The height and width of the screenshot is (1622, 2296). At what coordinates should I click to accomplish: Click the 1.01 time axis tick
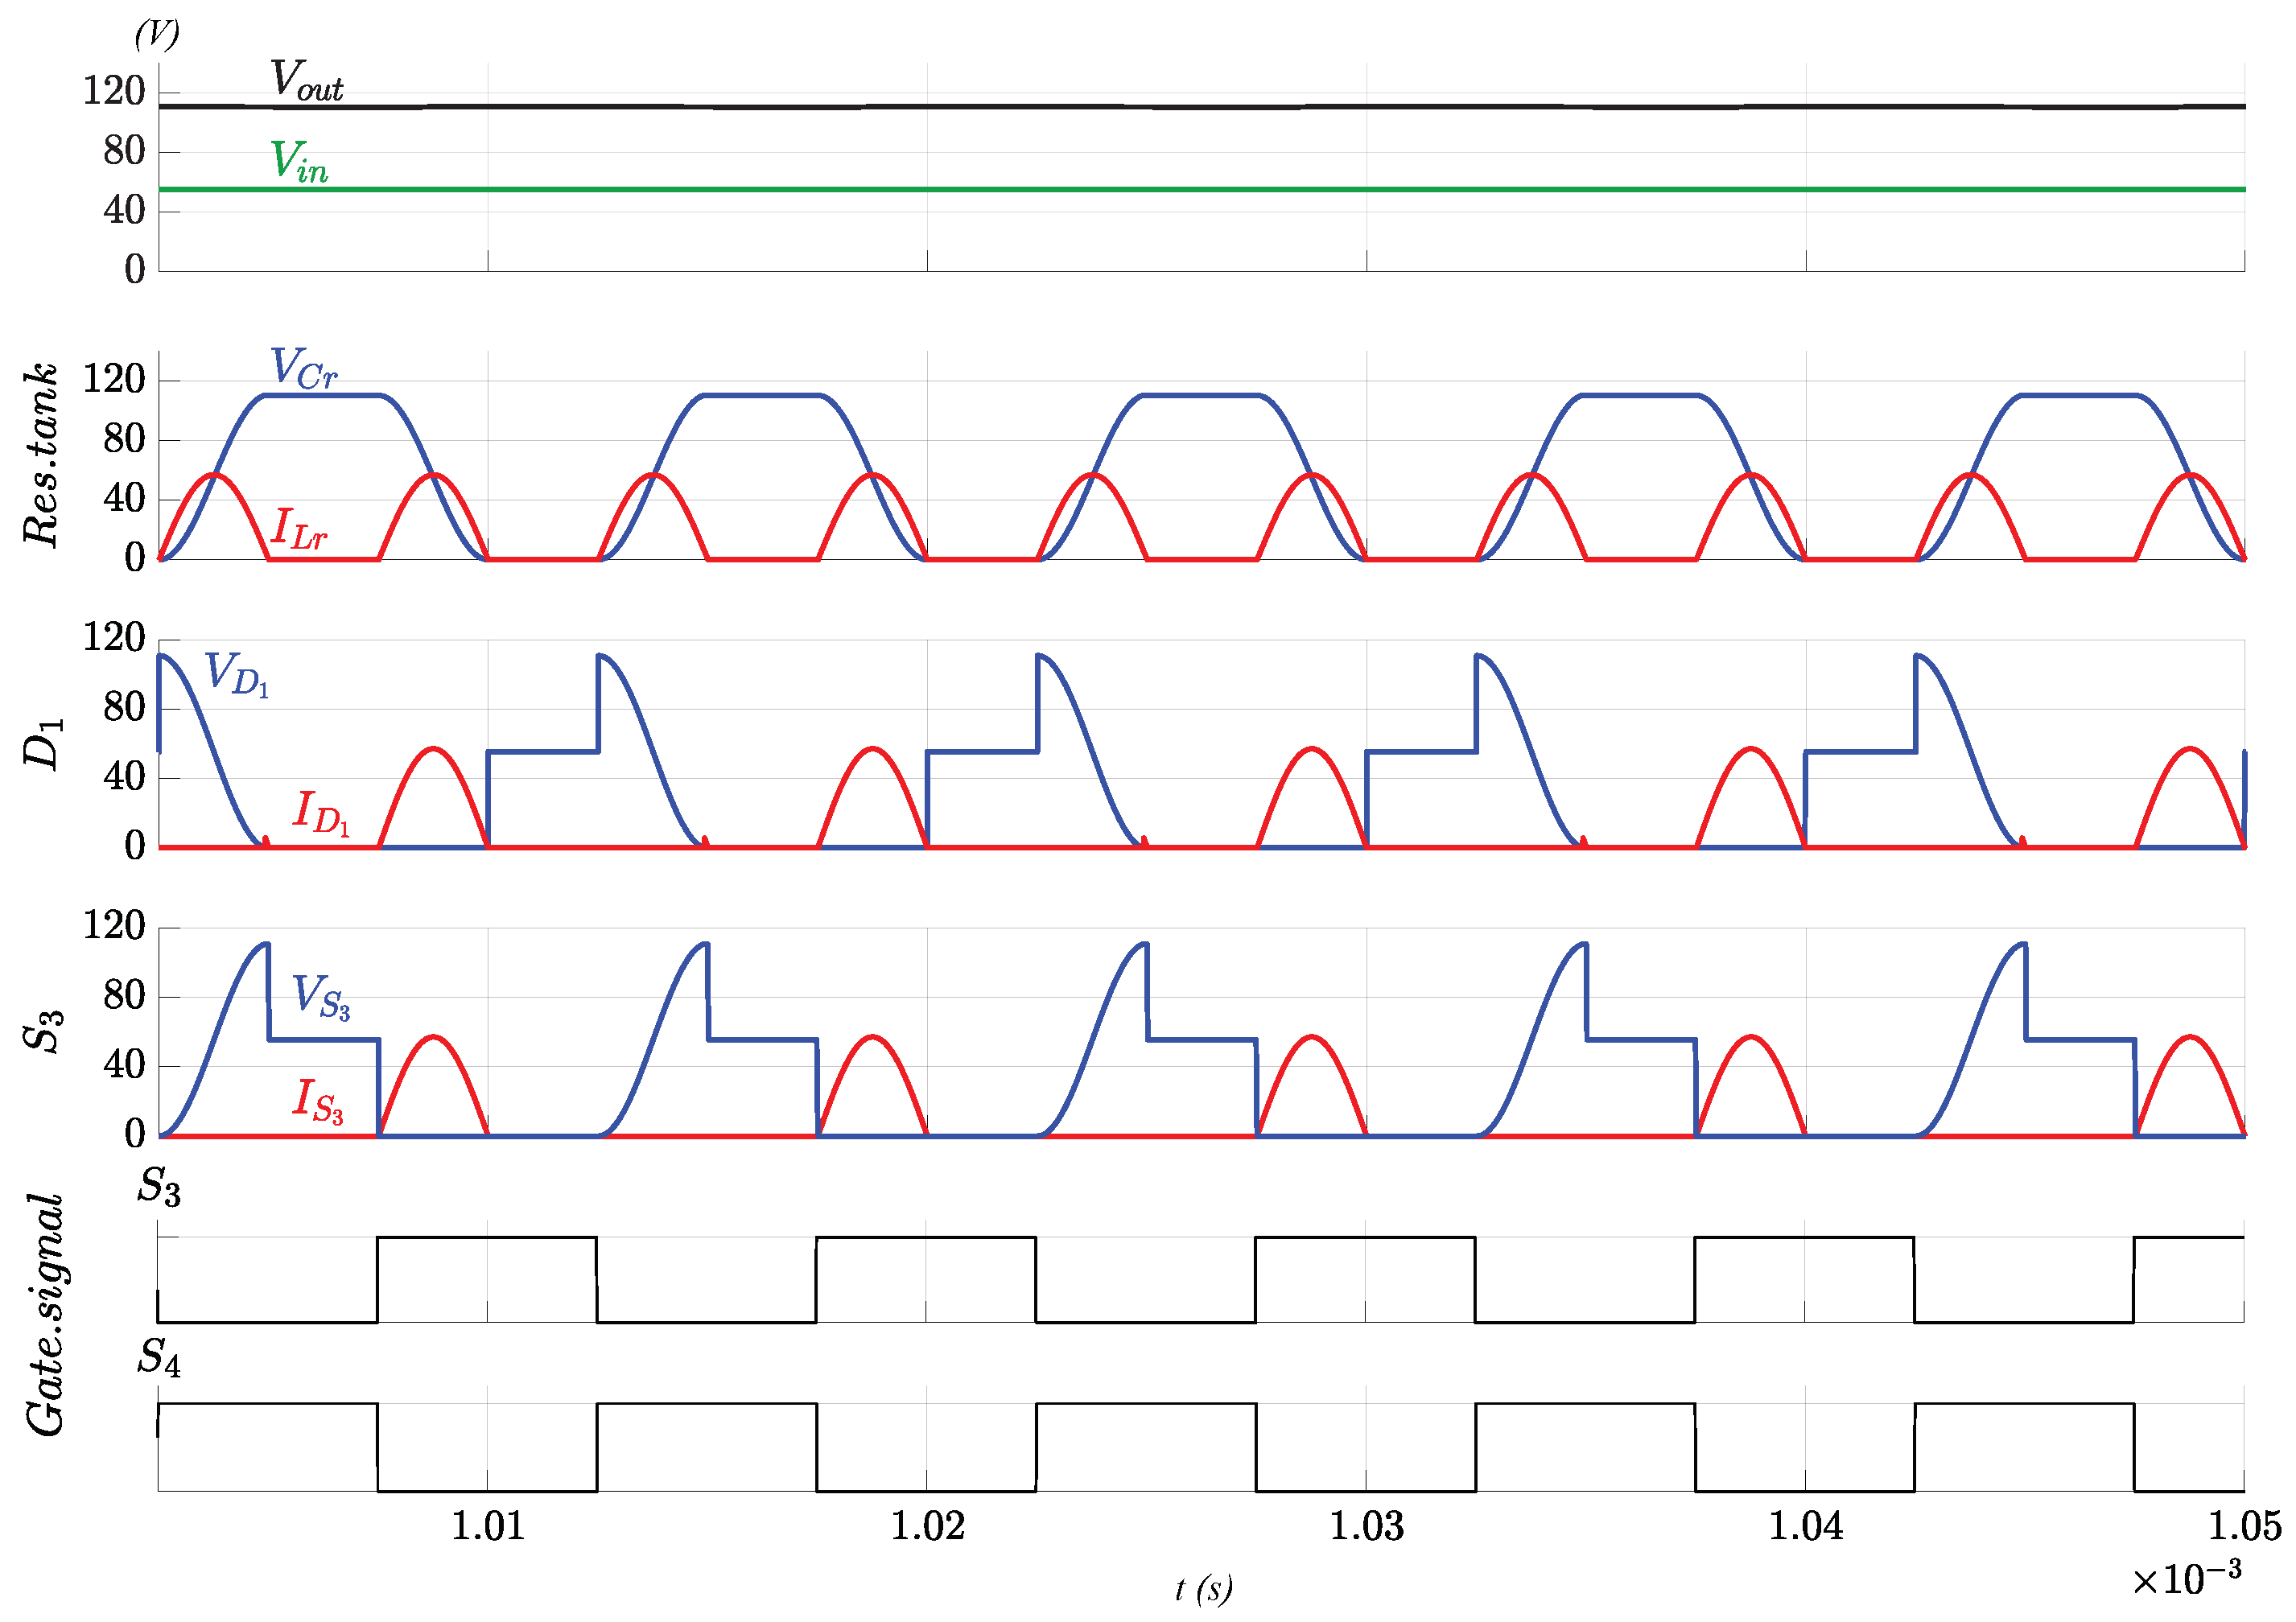[487, 1527]
